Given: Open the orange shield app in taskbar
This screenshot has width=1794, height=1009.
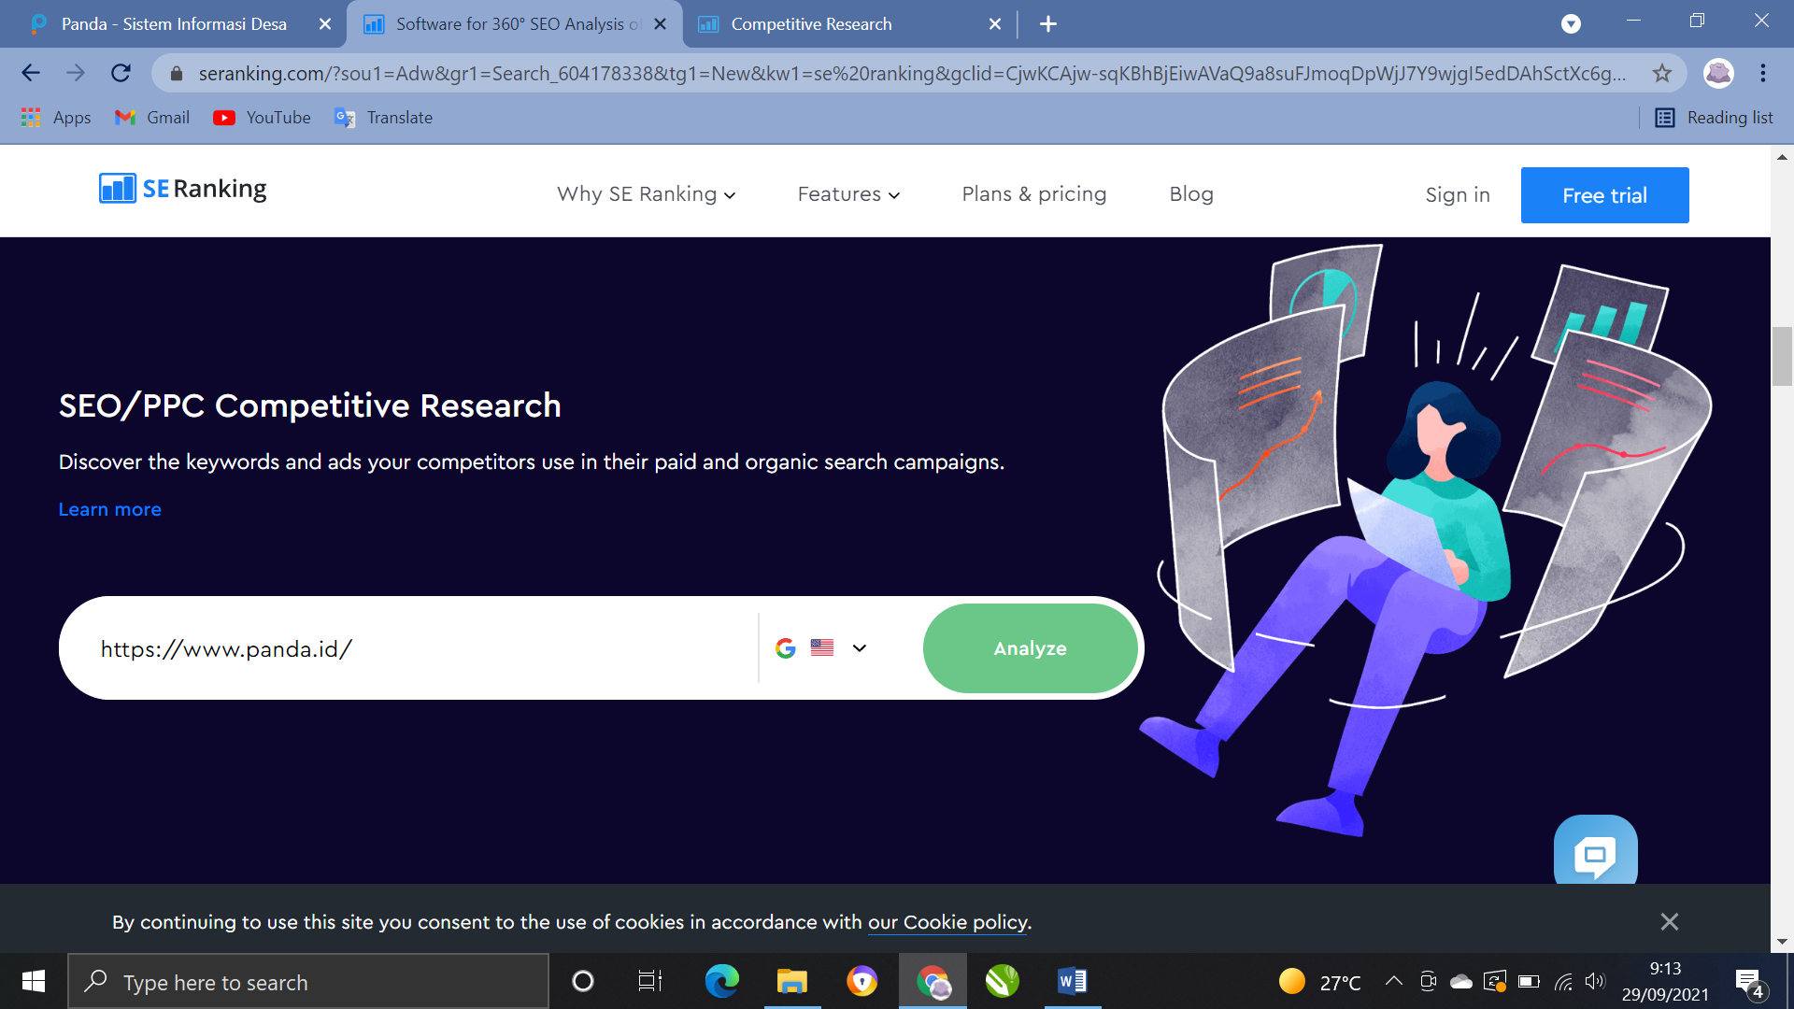Looking at the screenshot, I should [862, 982].
